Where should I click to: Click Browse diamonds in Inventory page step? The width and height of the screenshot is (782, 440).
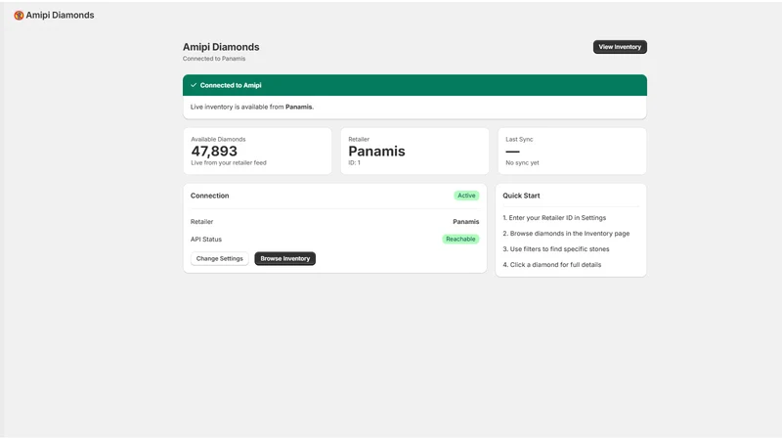[x=566, y=234]
